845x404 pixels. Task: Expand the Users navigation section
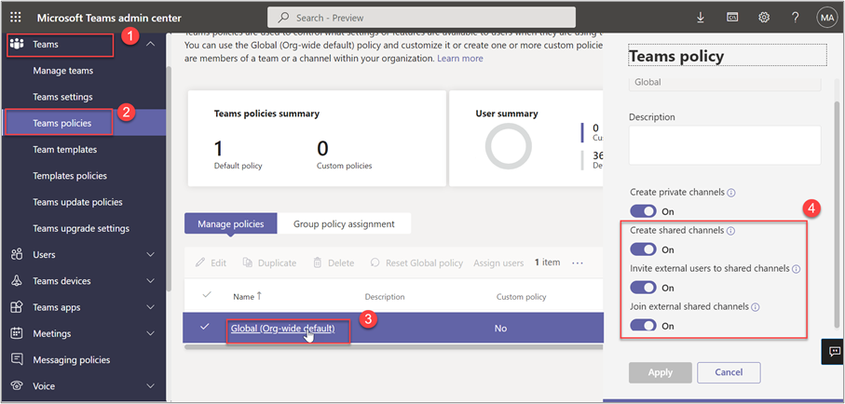pyautogui.click(x=151, y=255)
